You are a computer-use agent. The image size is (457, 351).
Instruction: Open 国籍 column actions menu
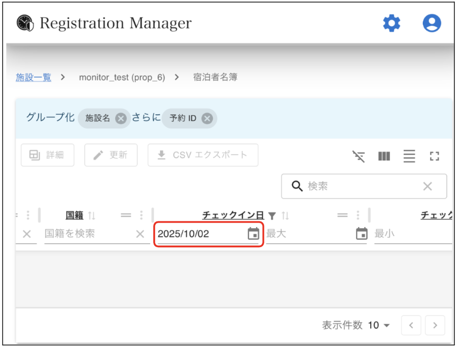coord(141,215)
